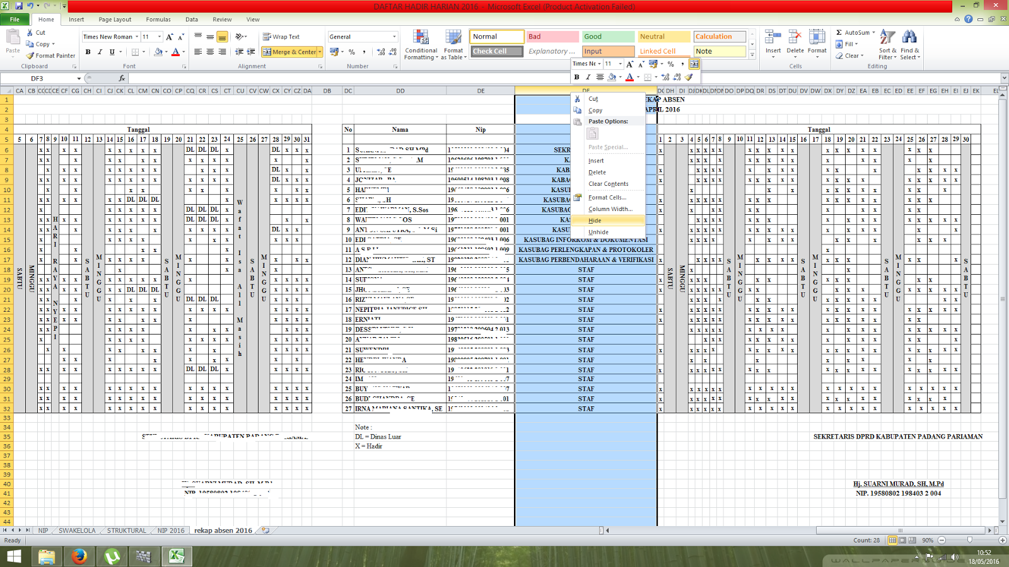Click the Find & Select icon
The width and height of the screenshot is (1009, 567).
pos(910,44)
